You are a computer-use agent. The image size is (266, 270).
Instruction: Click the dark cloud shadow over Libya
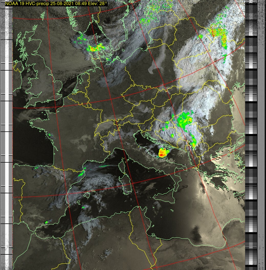(196, 232)
